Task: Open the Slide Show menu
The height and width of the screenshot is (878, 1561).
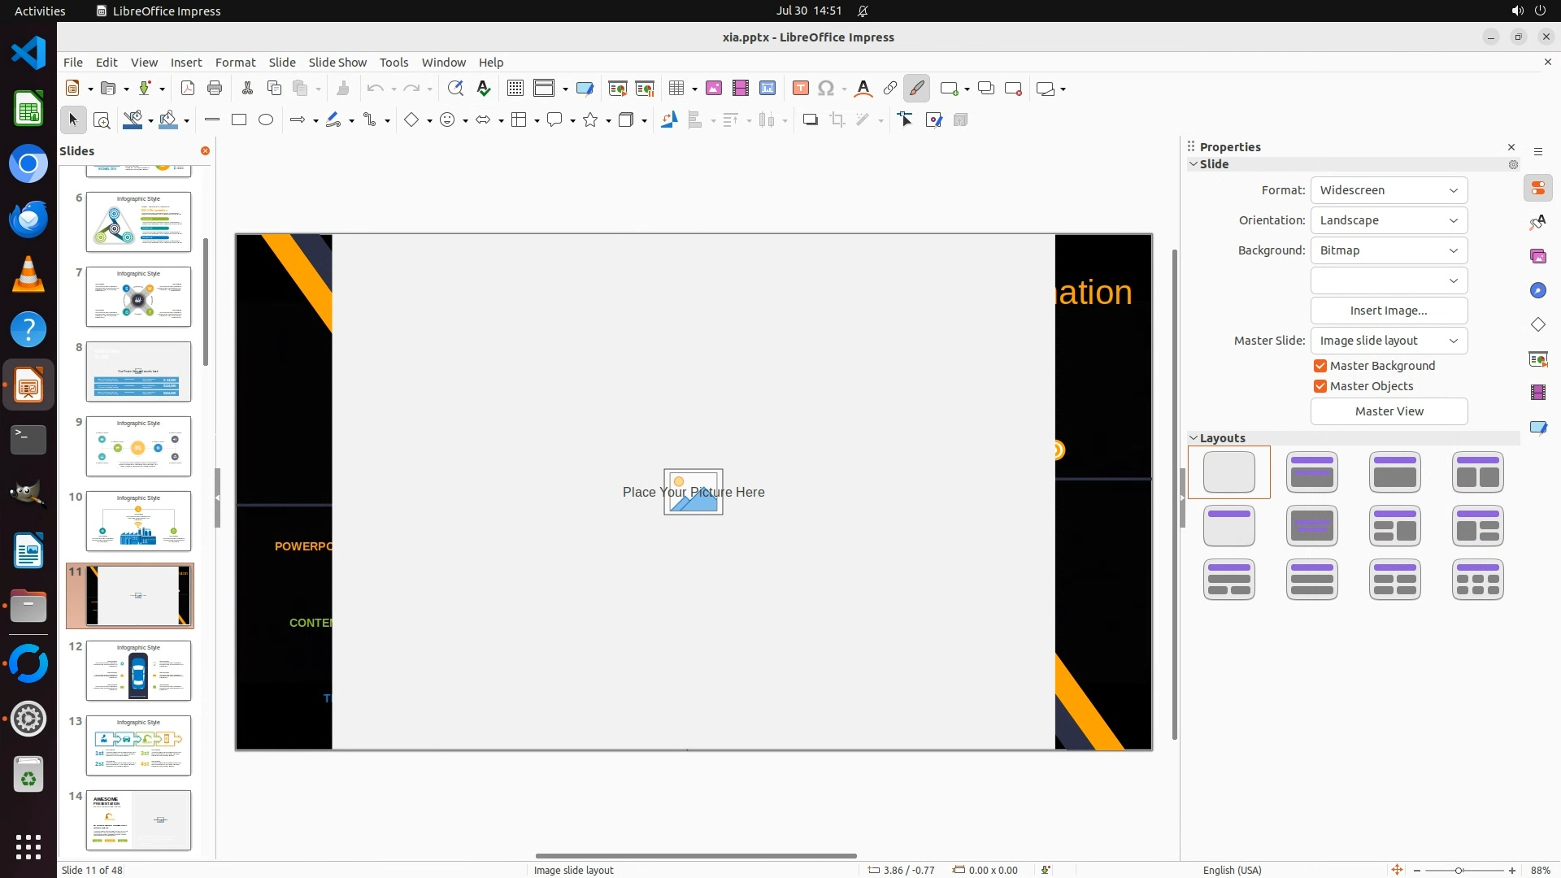Action: [x=337, y=63]
